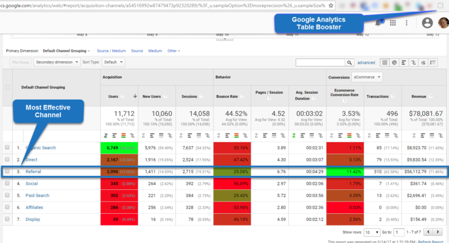The image size is (449, 243).
Task: Click the Plot Rows button
Action: 20,62
